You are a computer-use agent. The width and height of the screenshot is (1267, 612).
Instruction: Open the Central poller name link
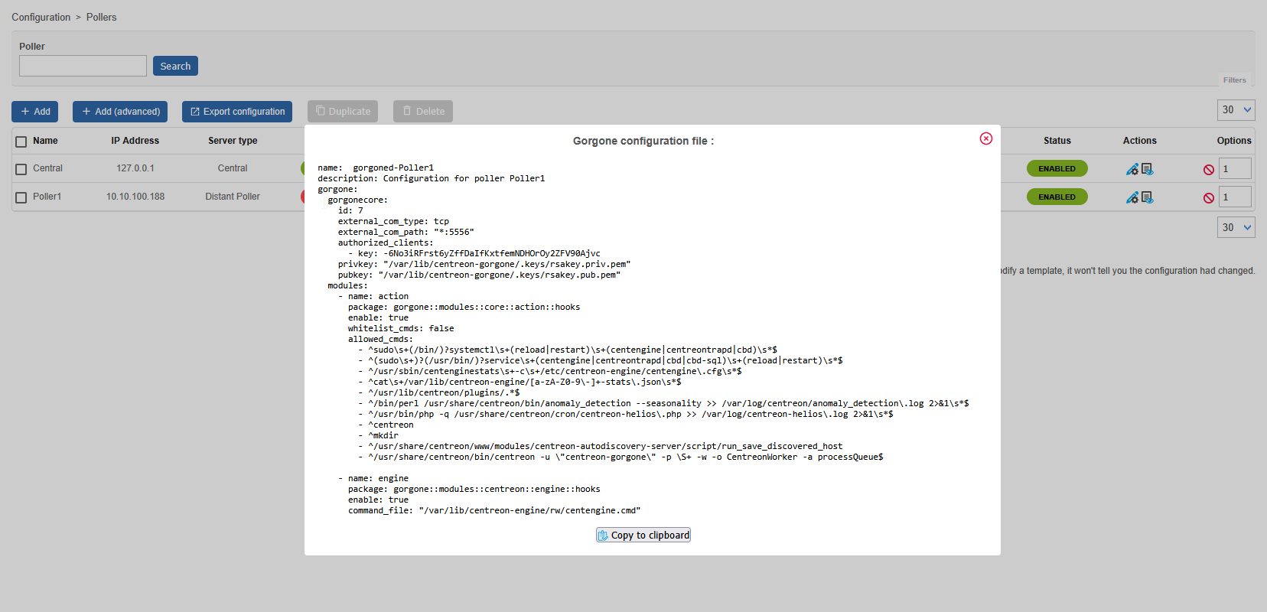pyautogui.click(x=47, y=168)
